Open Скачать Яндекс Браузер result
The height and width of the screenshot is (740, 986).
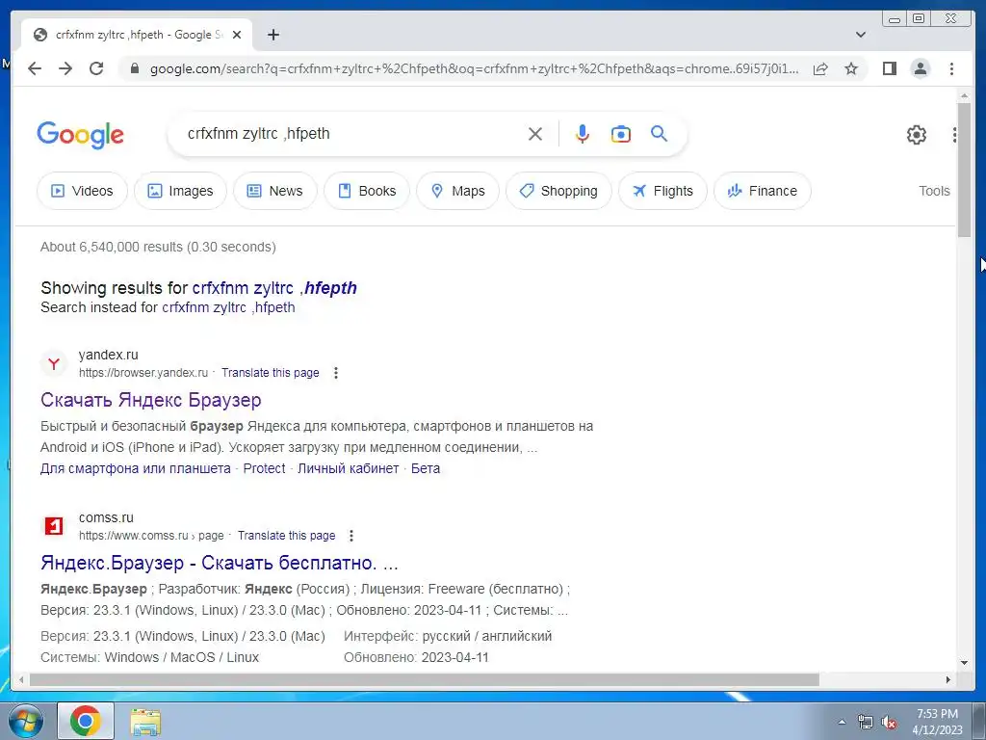151,400
